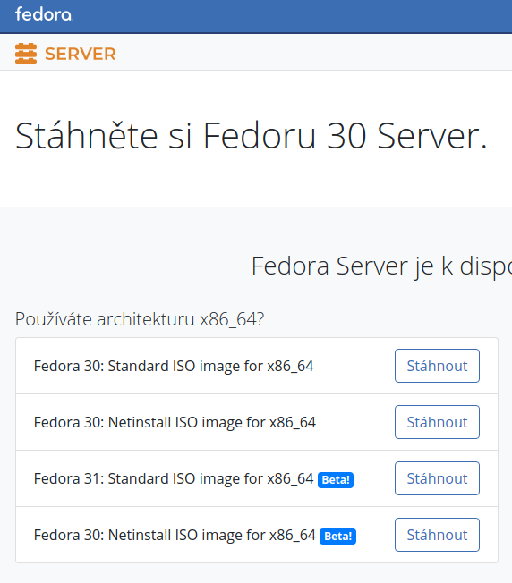Download Fedora 30 Standard ISO for x86_64
512x583 pixels.
click(437, 366)
